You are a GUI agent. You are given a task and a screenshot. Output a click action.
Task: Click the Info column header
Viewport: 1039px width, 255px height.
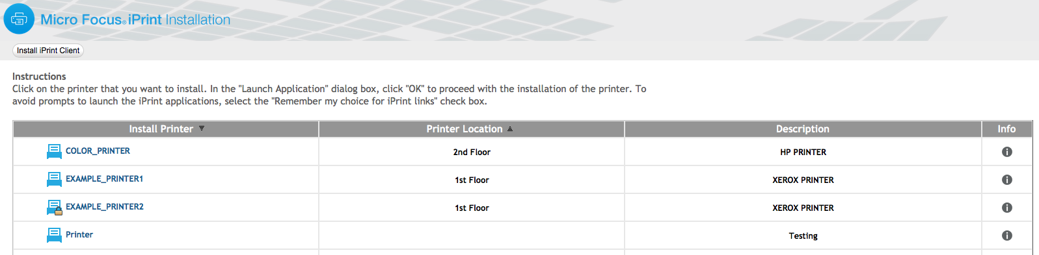[1007, 129]
